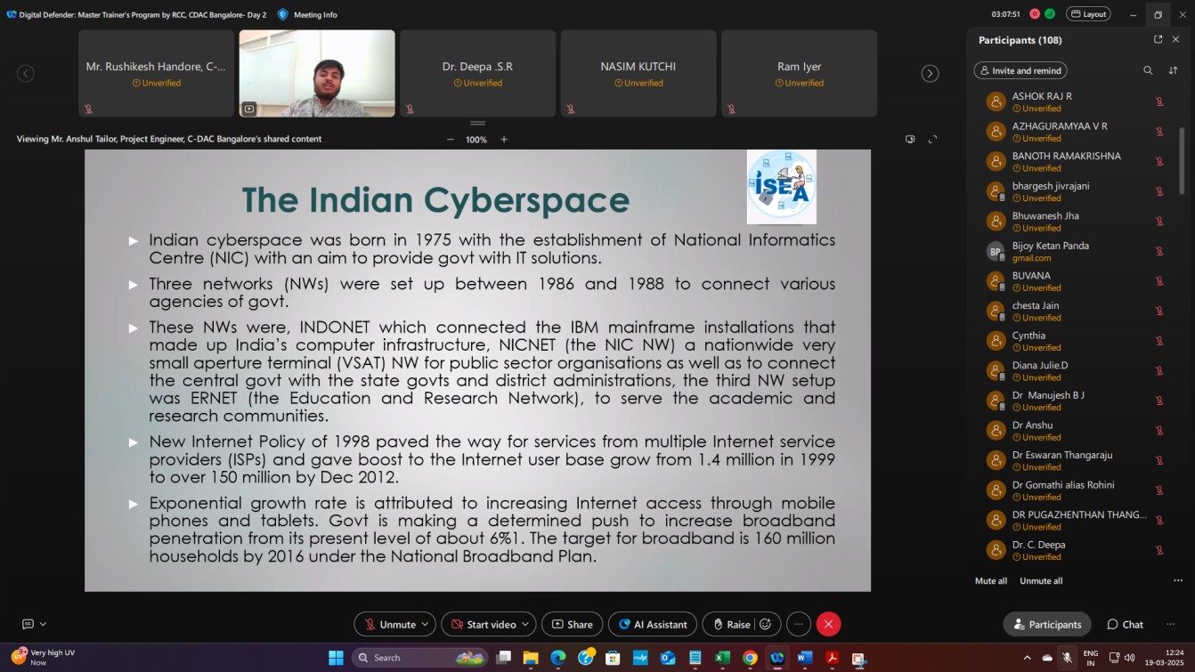Toggle Start video button
This screenshot has height=672, width=1195.
click(x=482, y=625)
